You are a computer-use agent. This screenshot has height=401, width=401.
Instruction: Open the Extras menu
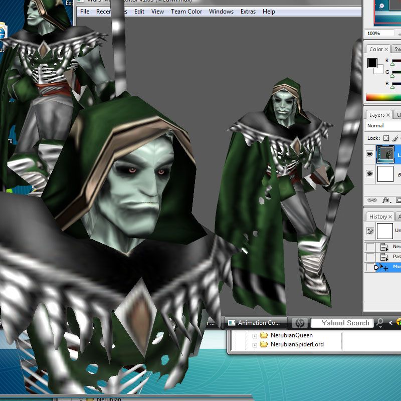[248, 12]
